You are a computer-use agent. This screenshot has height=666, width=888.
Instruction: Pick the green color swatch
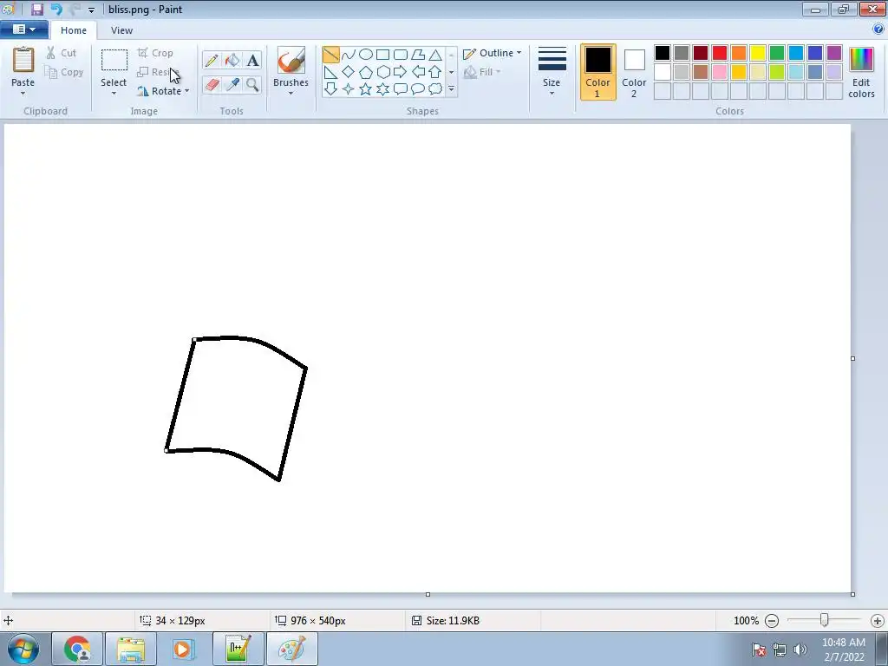(x=777, y=53)
